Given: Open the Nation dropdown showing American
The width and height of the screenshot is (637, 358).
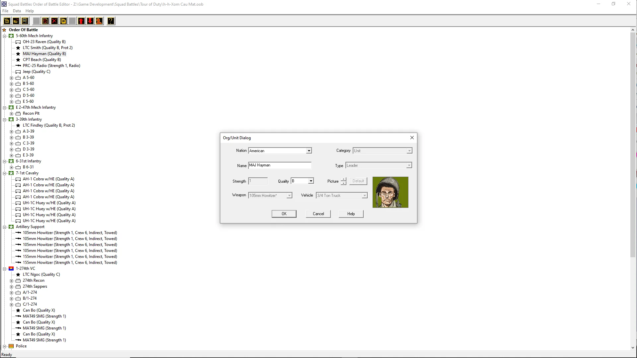Looking at the screenshot, I should coord(309,151).
